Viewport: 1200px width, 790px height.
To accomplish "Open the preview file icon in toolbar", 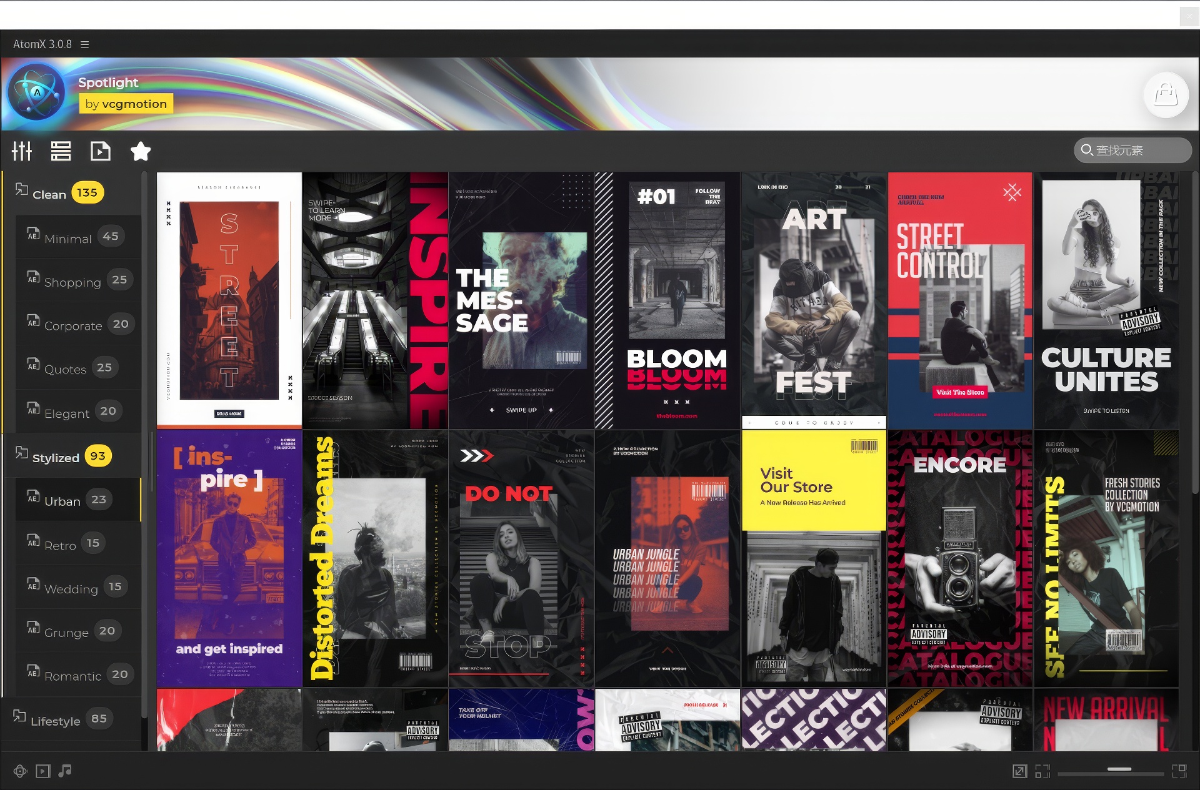I will click(x=100, y=151).
